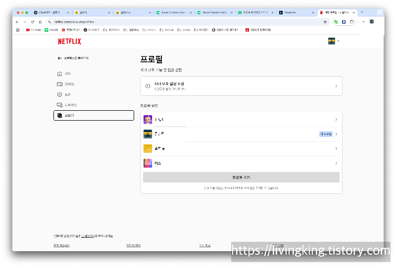This screenshot has width=396, height=267.
Task: Expand the parental controls card chevron
Action: 336,86
